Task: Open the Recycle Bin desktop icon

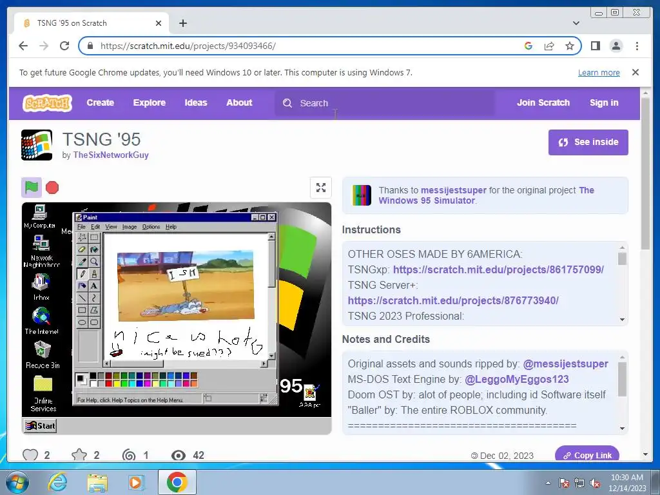Action: click(42, 355)
